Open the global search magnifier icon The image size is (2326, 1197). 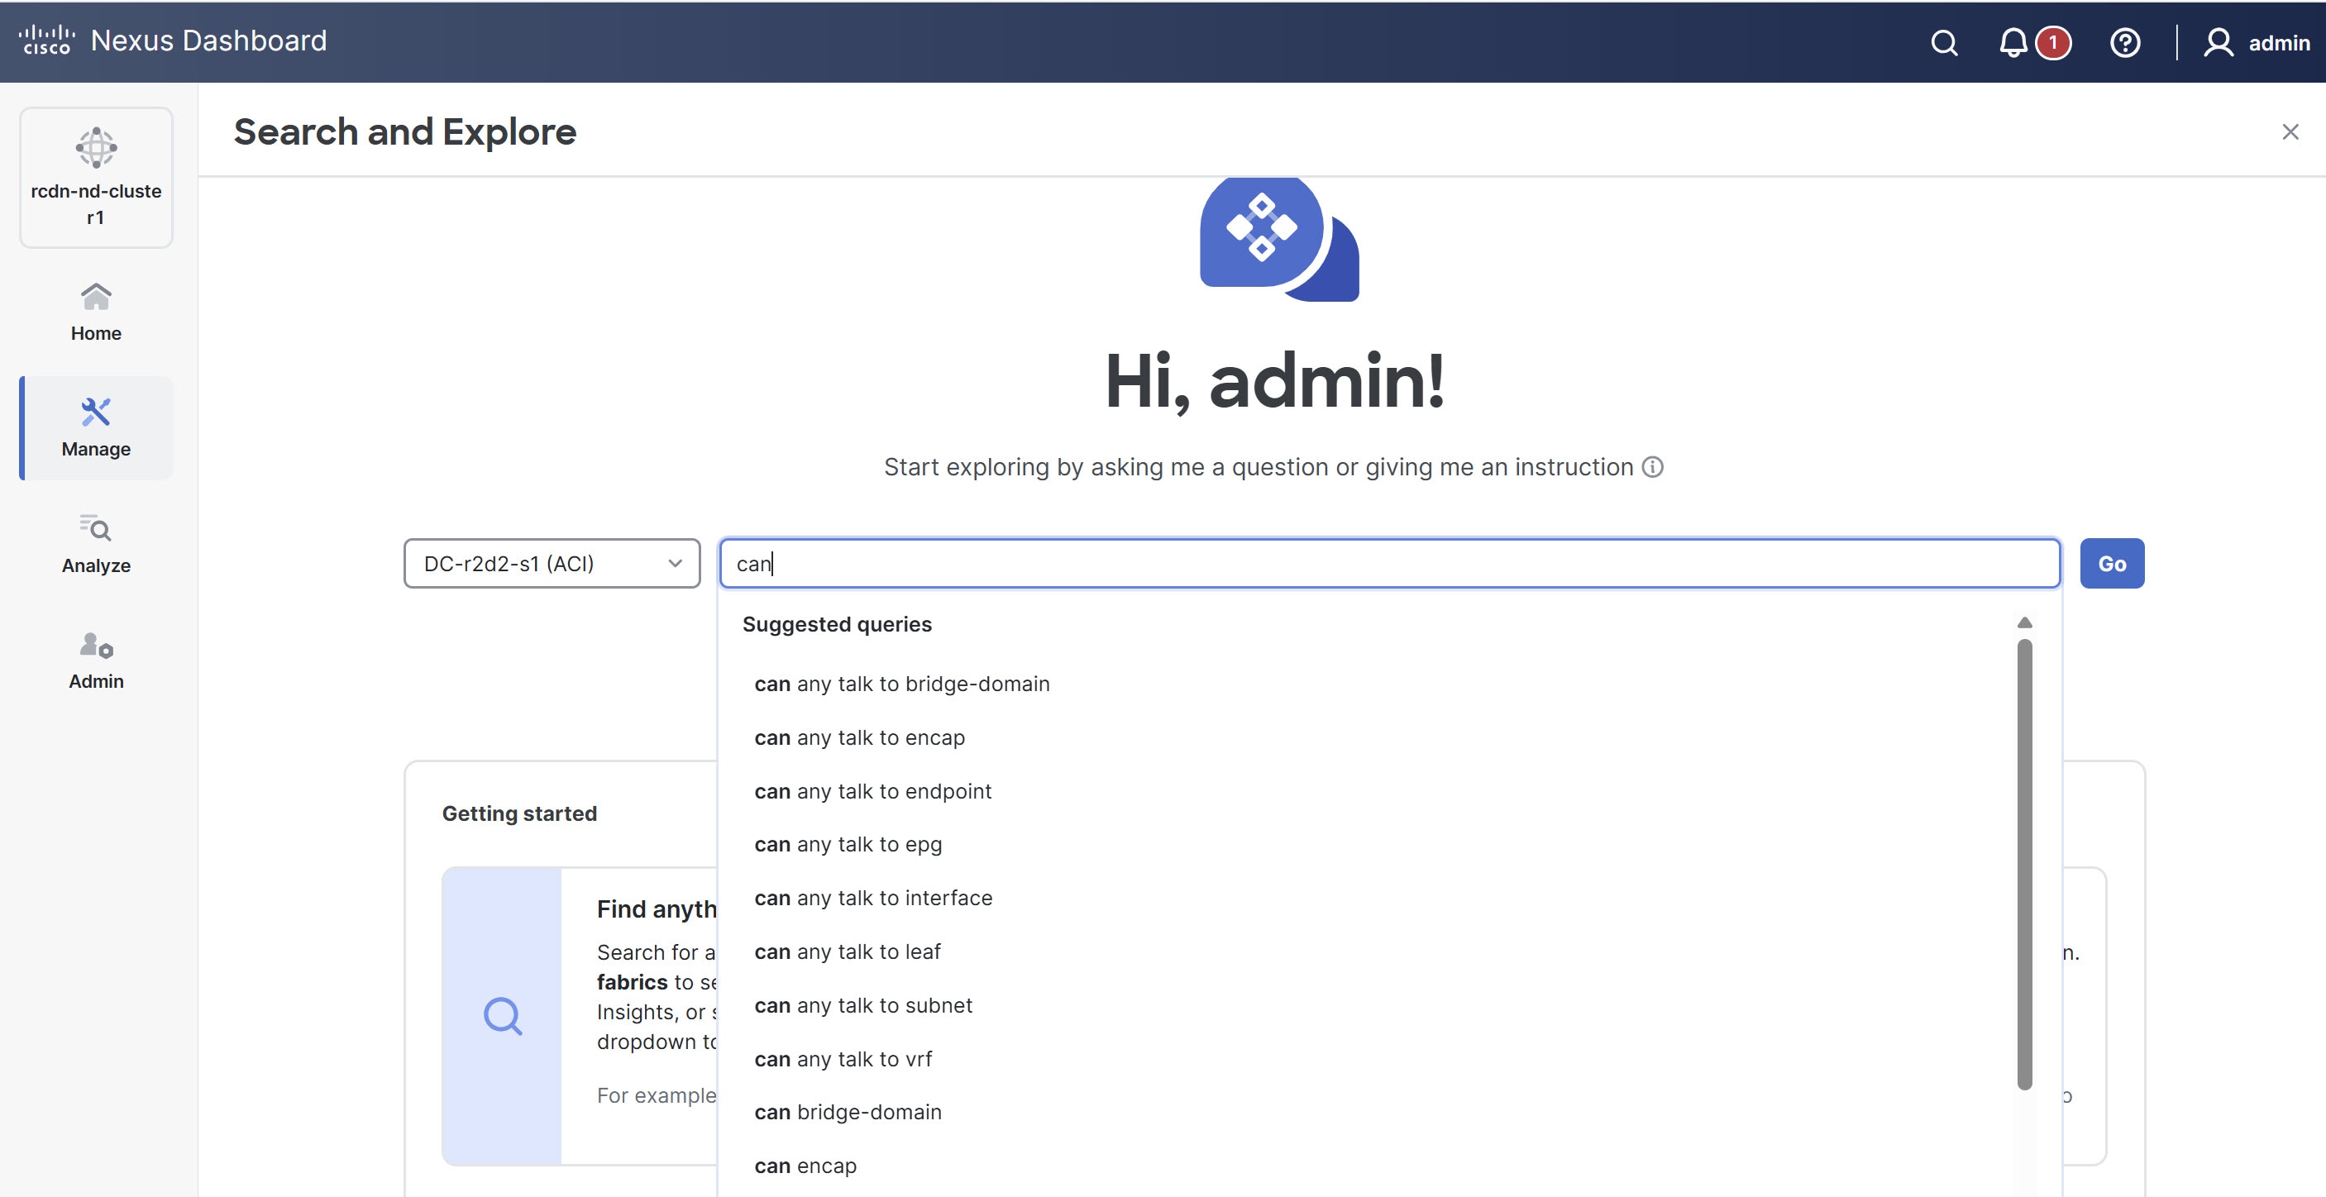[1944, 42]
